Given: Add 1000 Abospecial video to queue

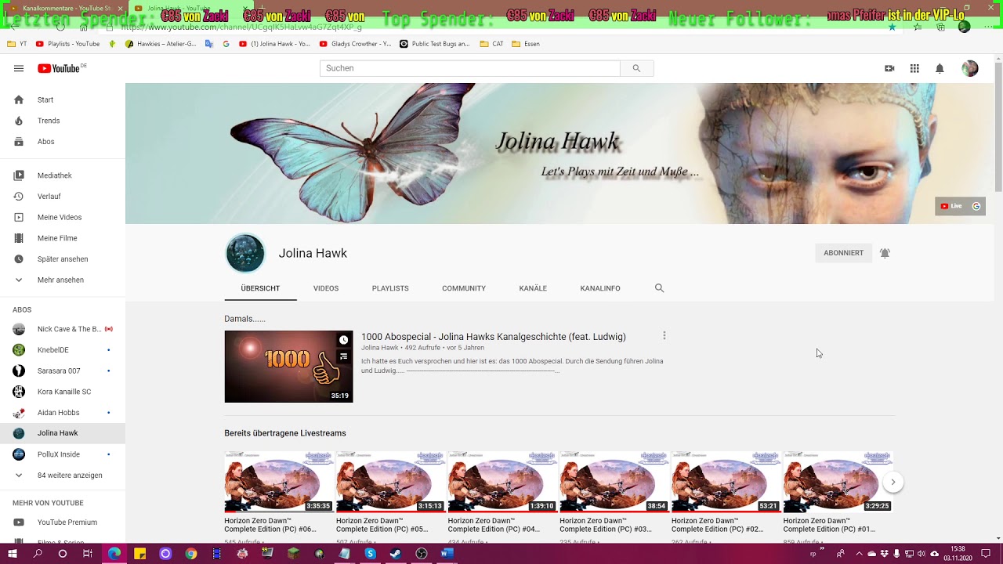Looking at the screenshot, I should pyautogui.click(x=343, y=356).
